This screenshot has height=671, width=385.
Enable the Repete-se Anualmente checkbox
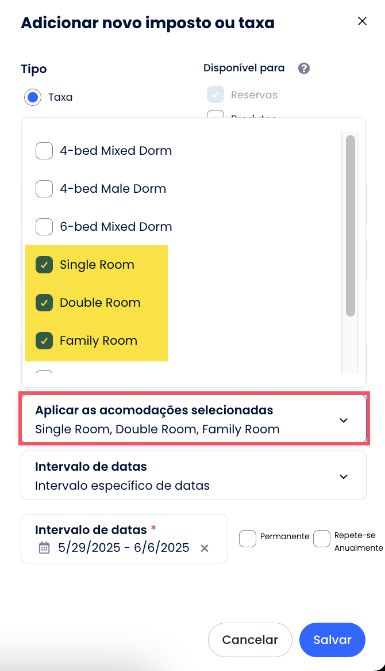[x=322, y=539]
